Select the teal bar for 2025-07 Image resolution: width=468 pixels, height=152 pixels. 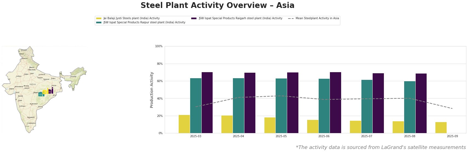point(367,106)
